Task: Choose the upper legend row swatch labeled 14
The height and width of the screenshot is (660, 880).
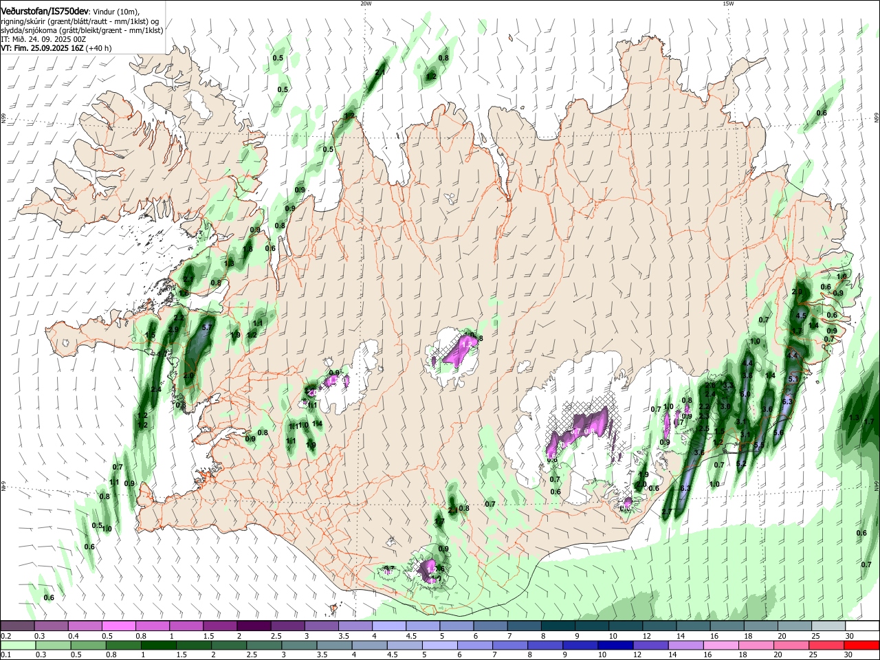Action: tap(692, 626)
